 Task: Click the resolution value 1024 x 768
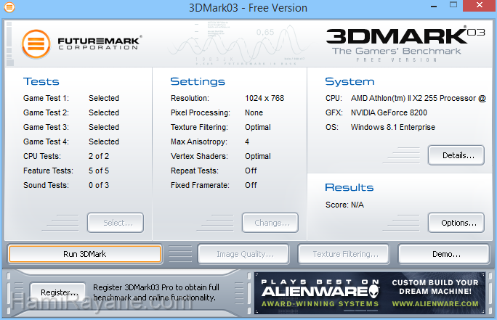point(264,98)
